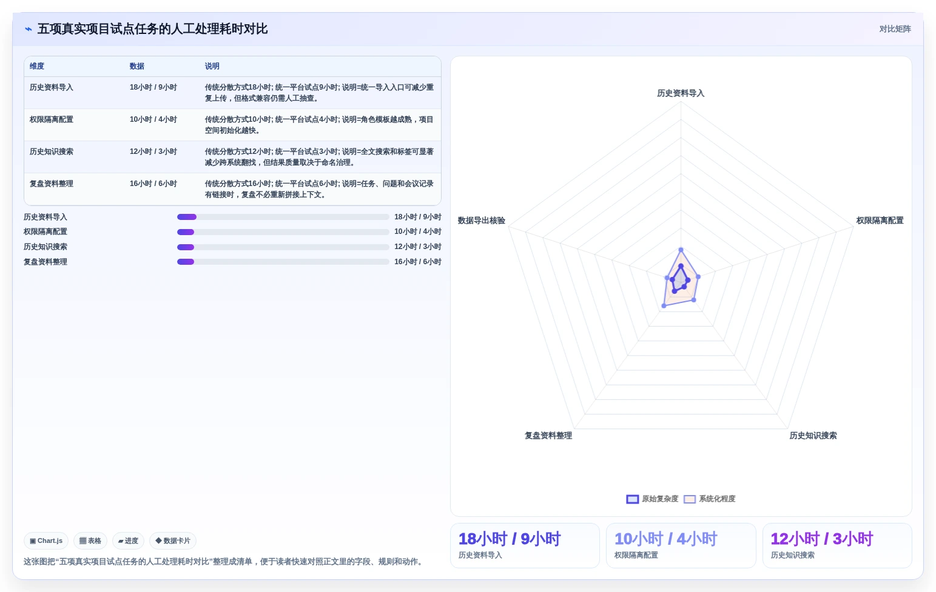Viewport: 936px width, 592px height.
Task: Select the 表格 tag chip
Action: click(x=90, y=540)
